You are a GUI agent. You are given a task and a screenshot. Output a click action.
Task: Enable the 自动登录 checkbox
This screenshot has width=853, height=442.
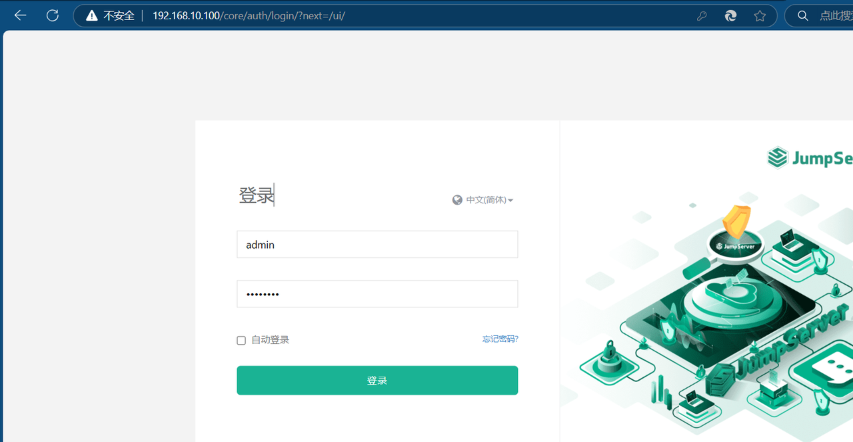point(241,340)
